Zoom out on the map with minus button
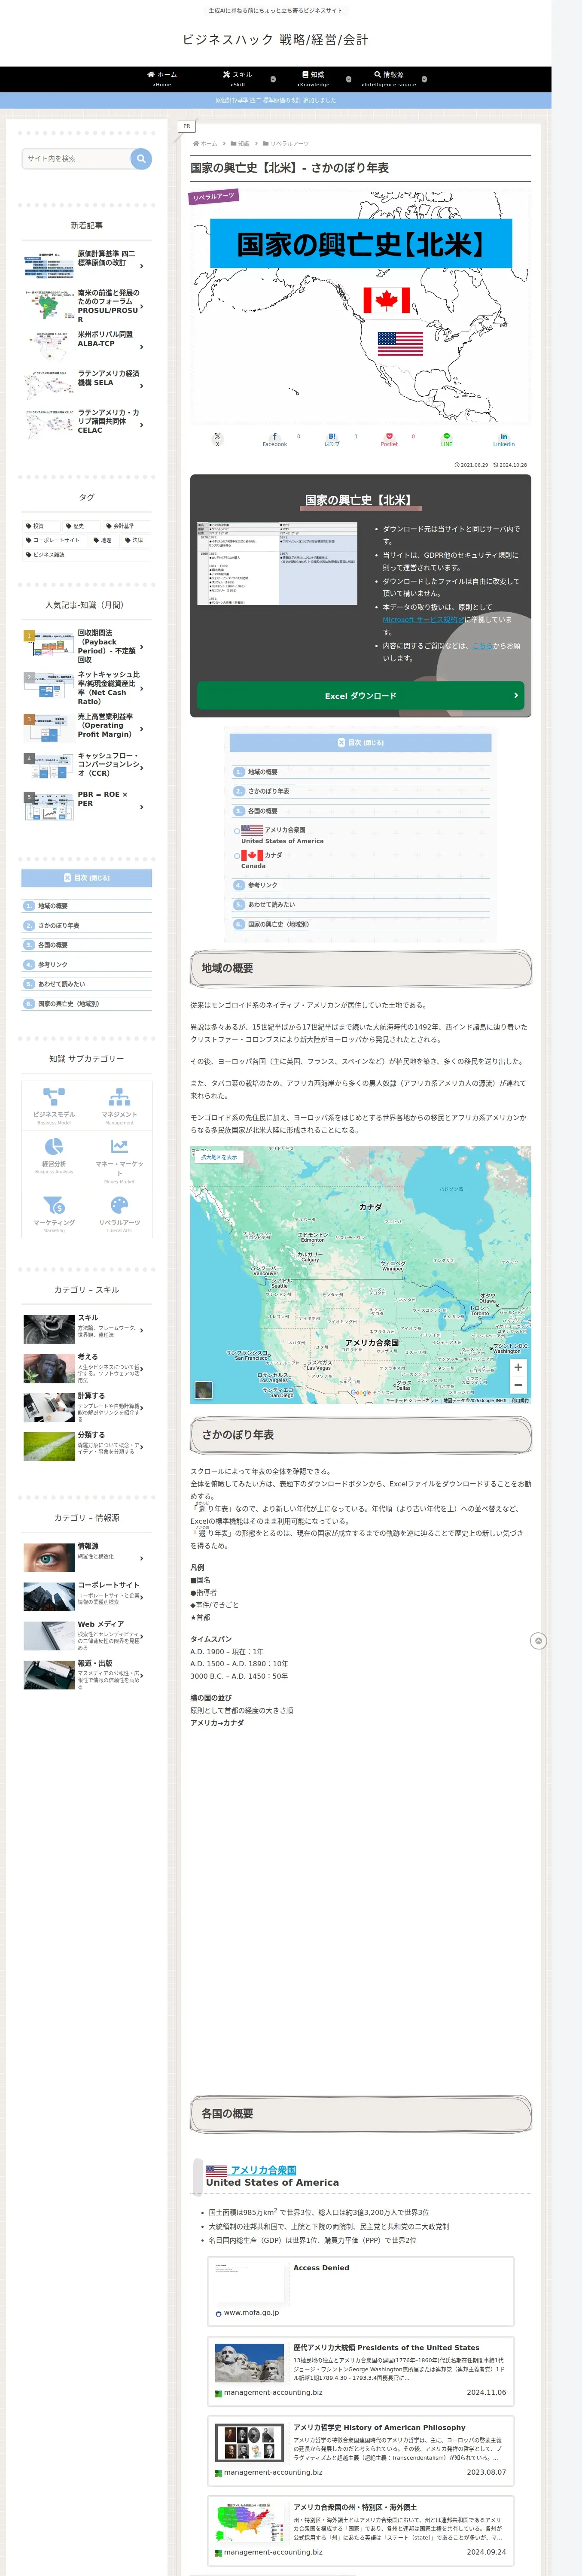Screen dimensions: 582x2576 (x=518, y=1385)
